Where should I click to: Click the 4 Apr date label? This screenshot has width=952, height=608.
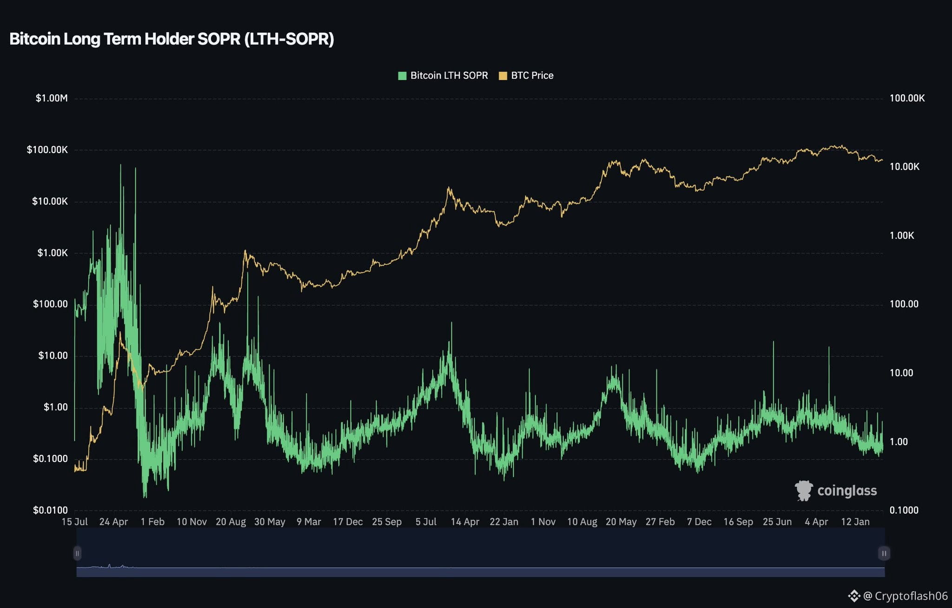point(816,522)
